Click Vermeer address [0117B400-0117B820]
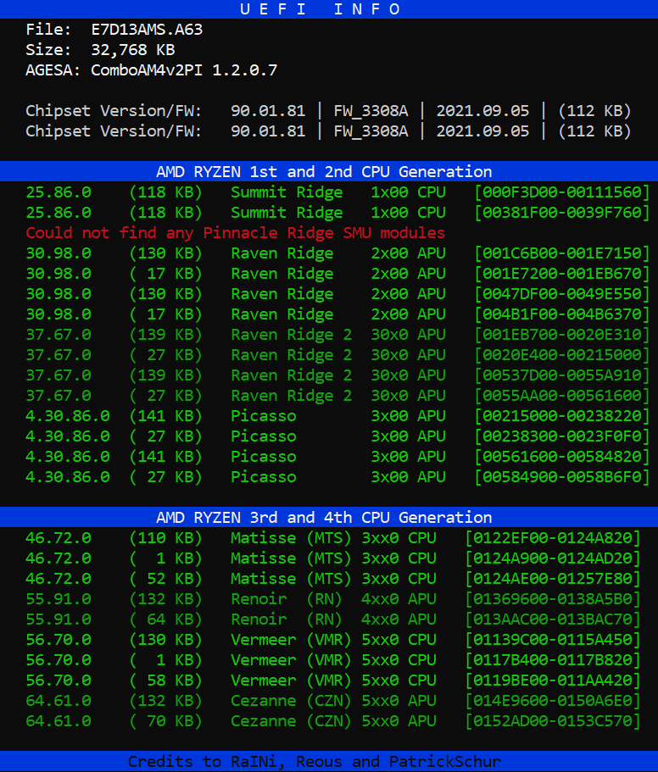 coord(553,660)
